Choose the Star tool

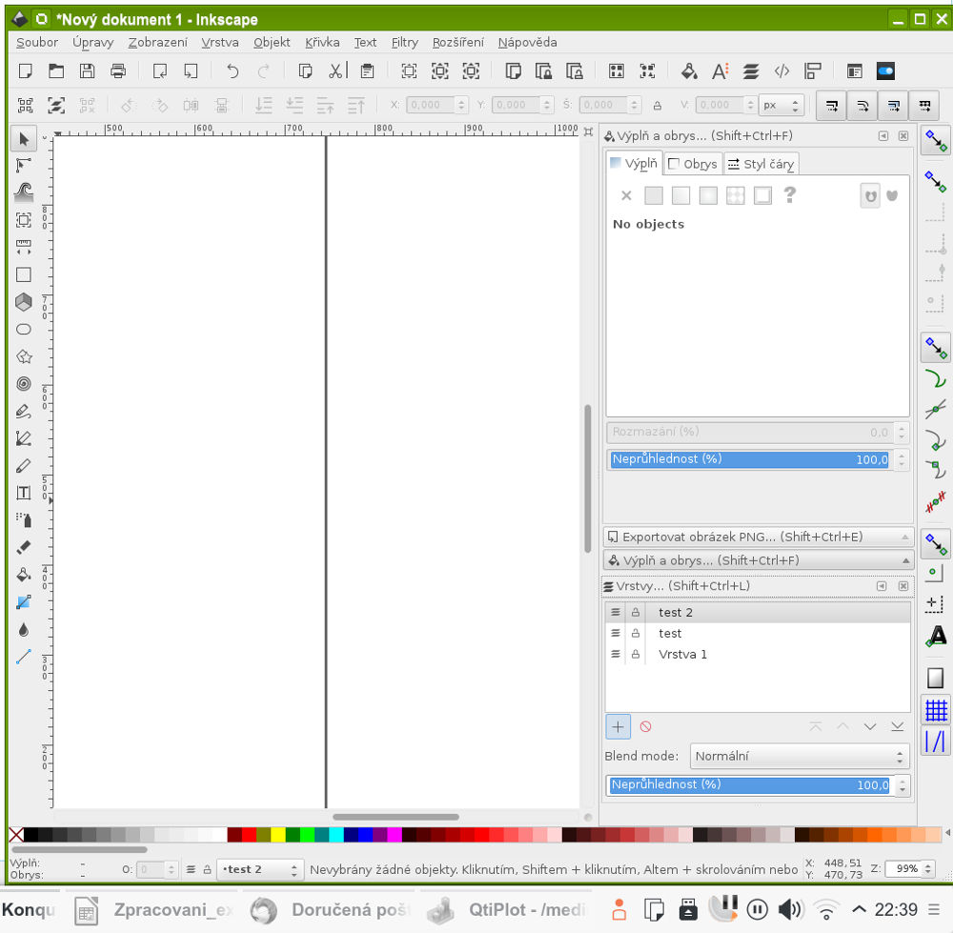tap(23, 356)
